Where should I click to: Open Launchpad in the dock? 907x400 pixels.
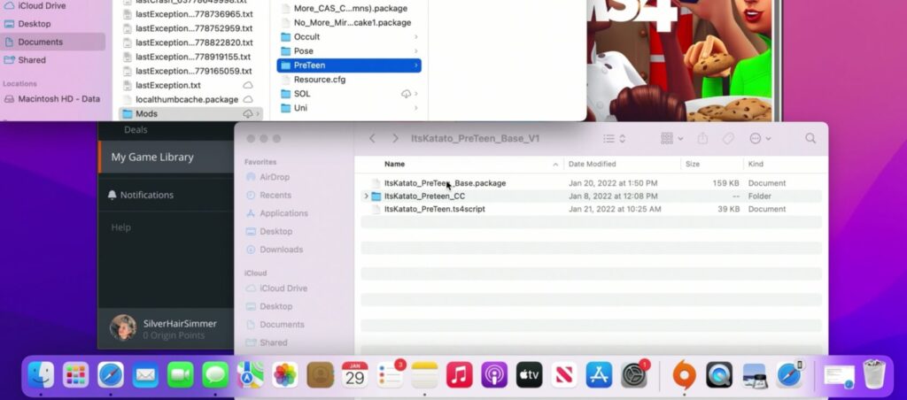pyautogui.click(x=76, y=376)
